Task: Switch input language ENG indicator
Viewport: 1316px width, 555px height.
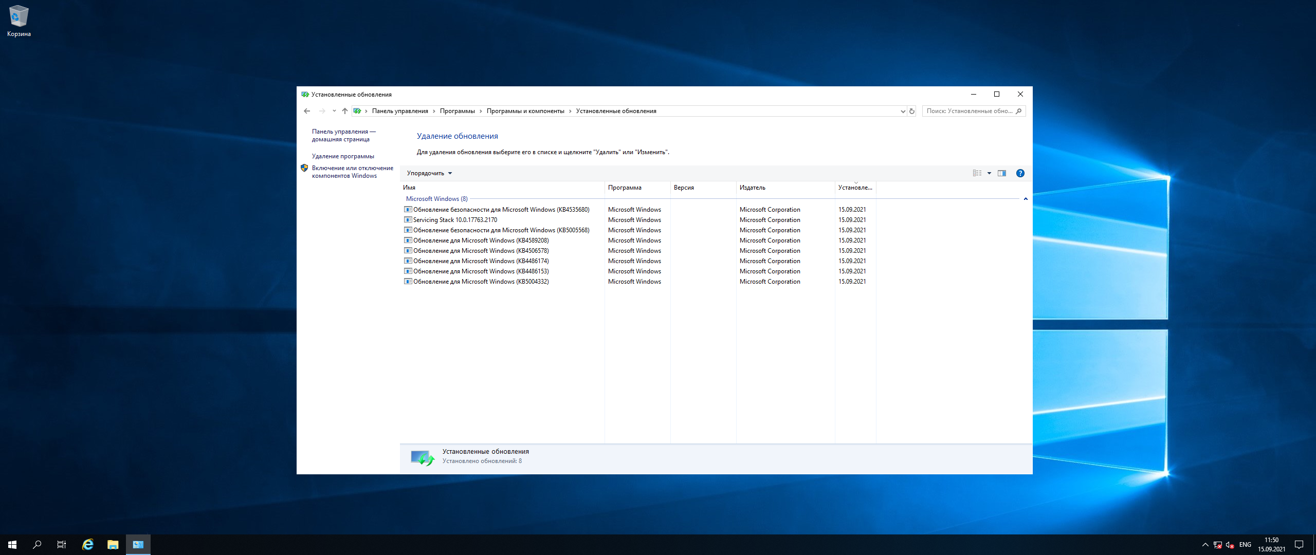Action: point(1245,545)
